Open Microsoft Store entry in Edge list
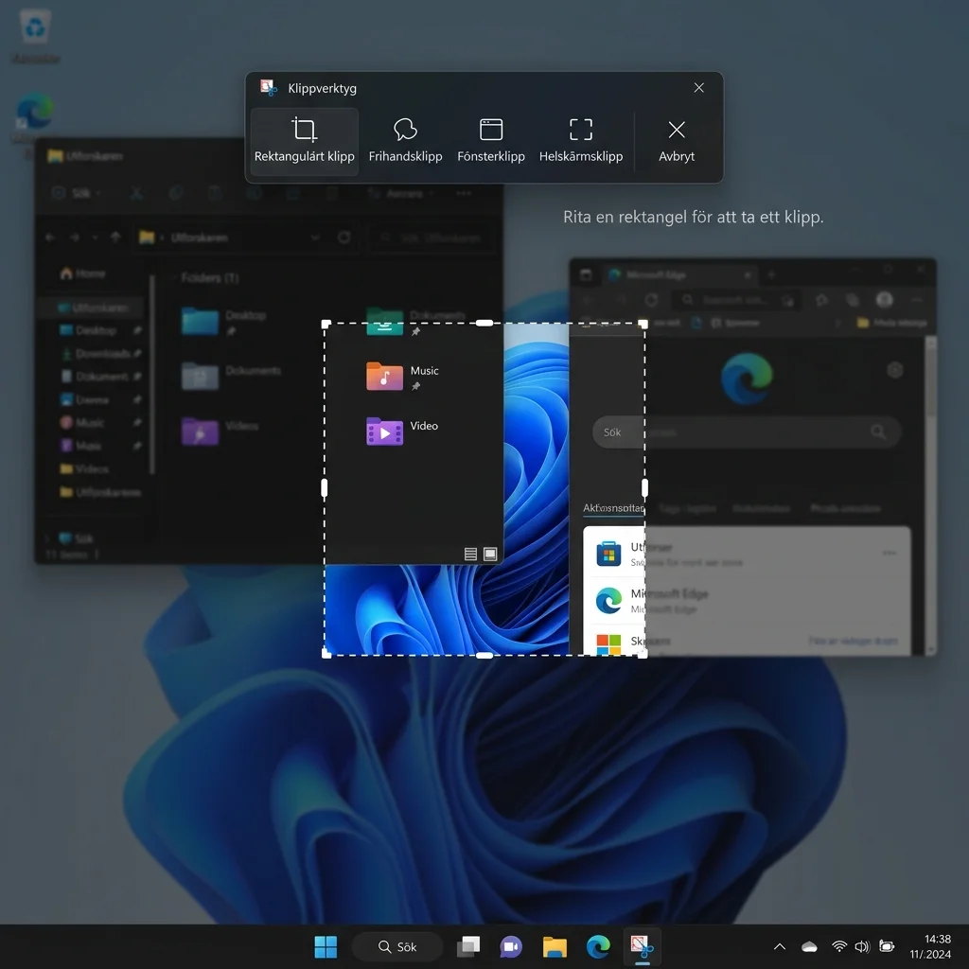969x969 pixels. click(x=746, y=553)
